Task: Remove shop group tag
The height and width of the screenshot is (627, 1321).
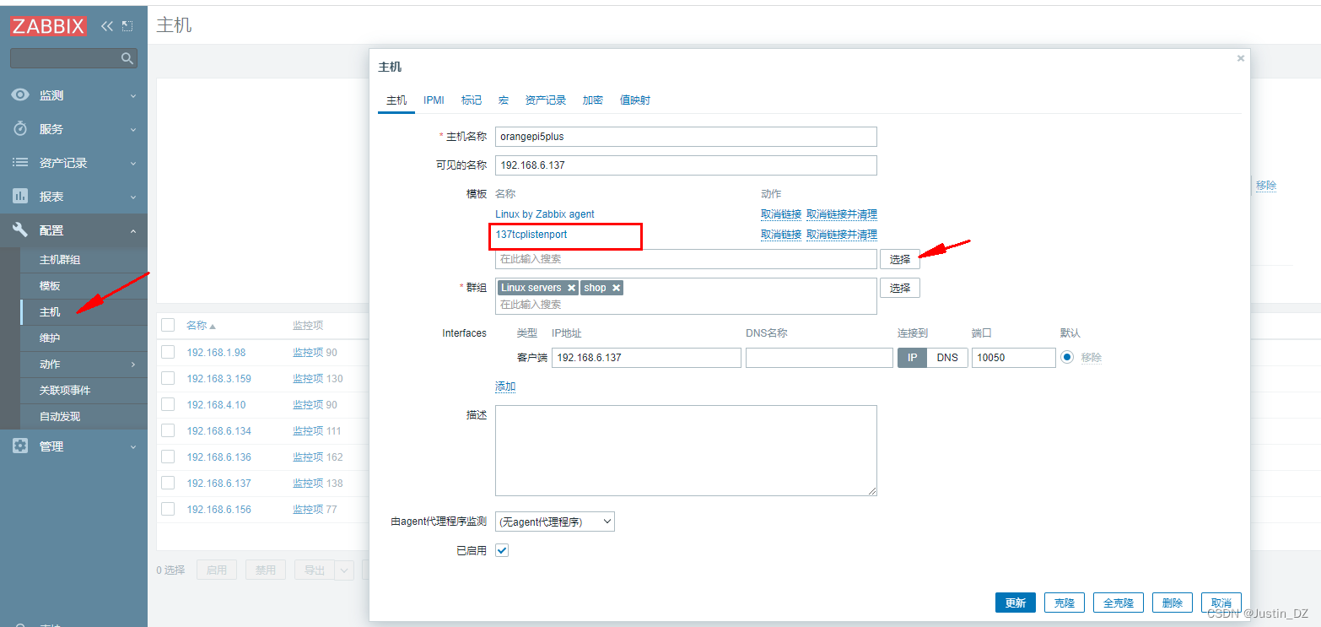Action: (617, 288)
